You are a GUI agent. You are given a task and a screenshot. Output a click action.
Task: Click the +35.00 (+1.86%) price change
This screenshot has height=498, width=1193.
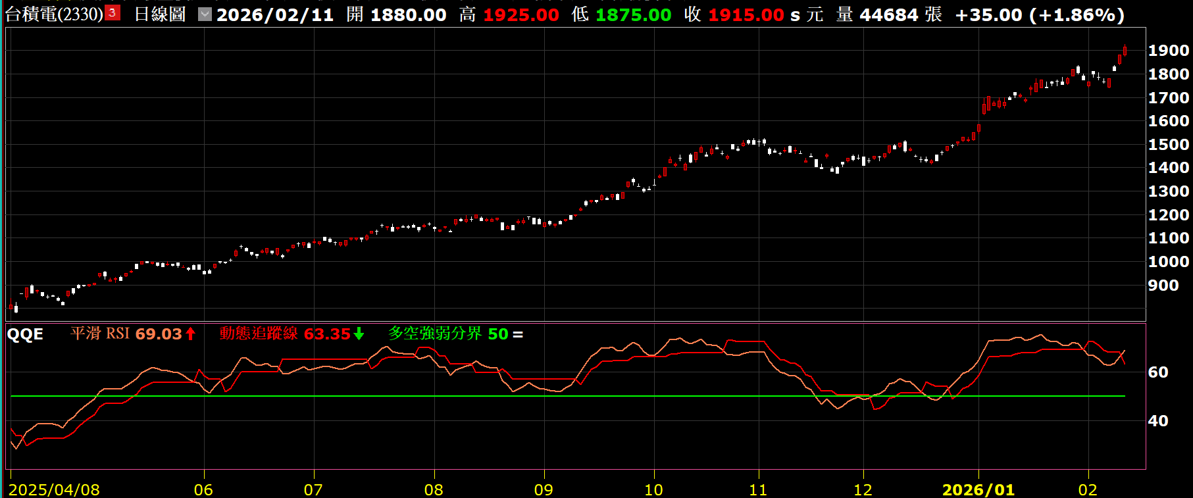coord(1039,14)
